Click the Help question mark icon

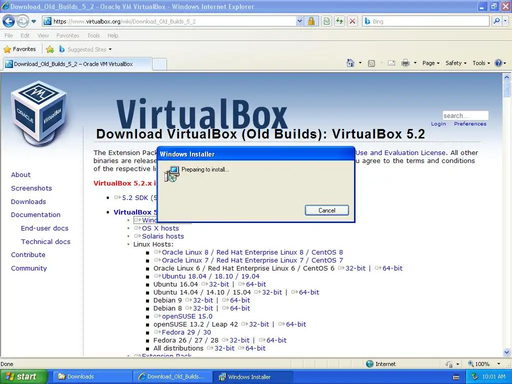click(x=498, y=63)
